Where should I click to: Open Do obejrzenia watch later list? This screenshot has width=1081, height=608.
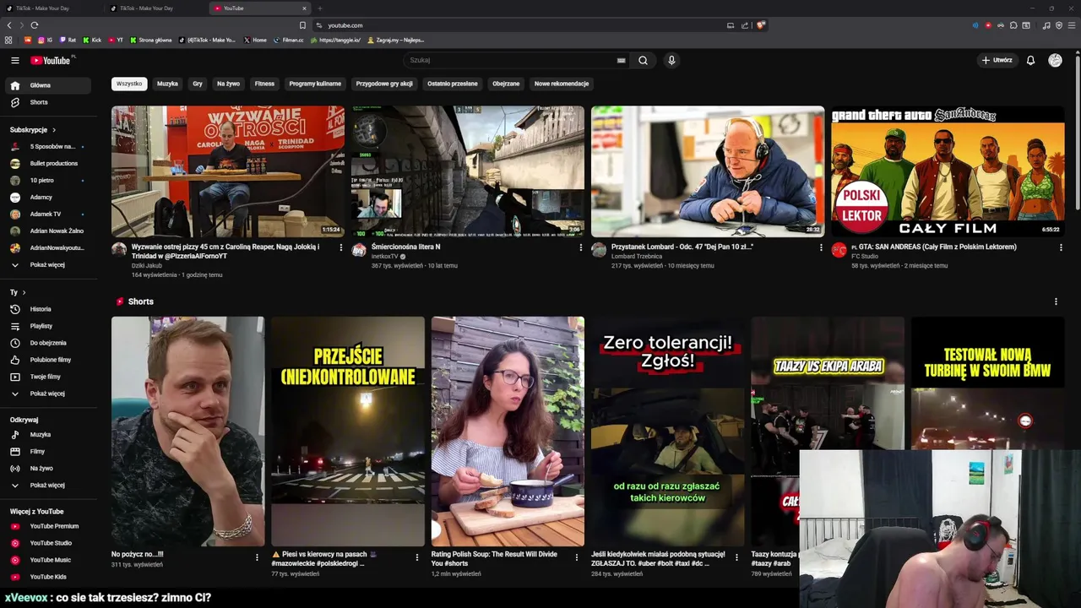pyautogui.click(x=48, y=343)
